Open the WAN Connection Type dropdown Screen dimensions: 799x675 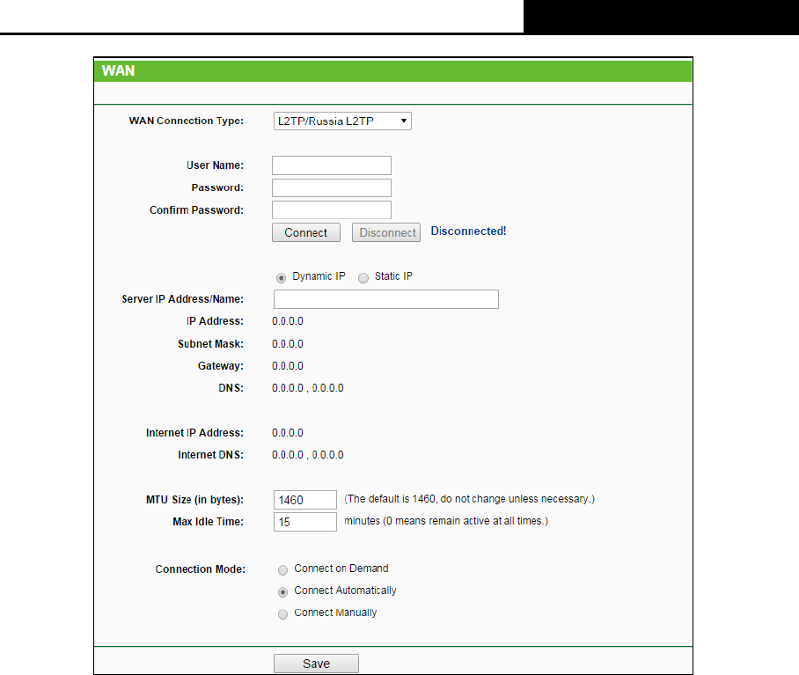pyautogui.click(x=342, y=121)
